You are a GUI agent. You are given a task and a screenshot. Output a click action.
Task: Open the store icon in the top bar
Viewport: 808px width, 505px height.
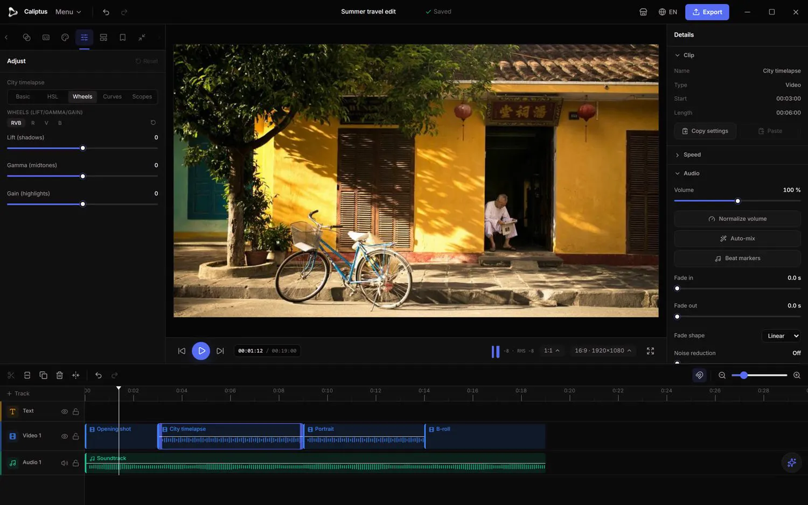pyautogui.click(x=643, y=12)
